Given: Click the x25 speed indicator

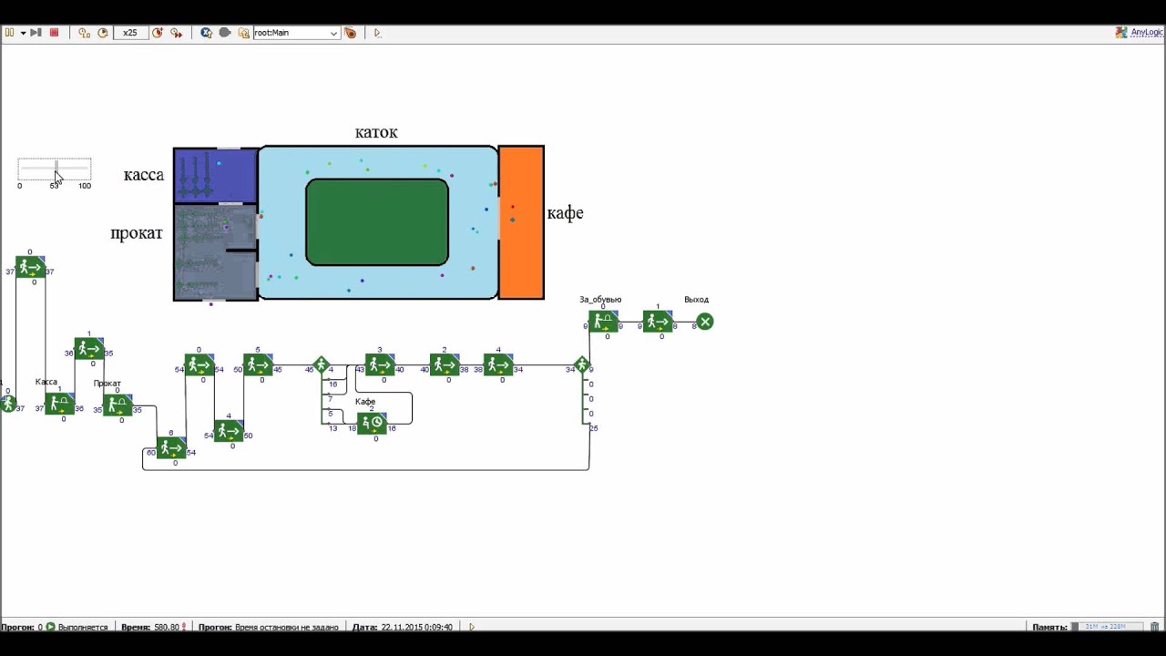Looking at the screenshot, I should tap(130, 33).
